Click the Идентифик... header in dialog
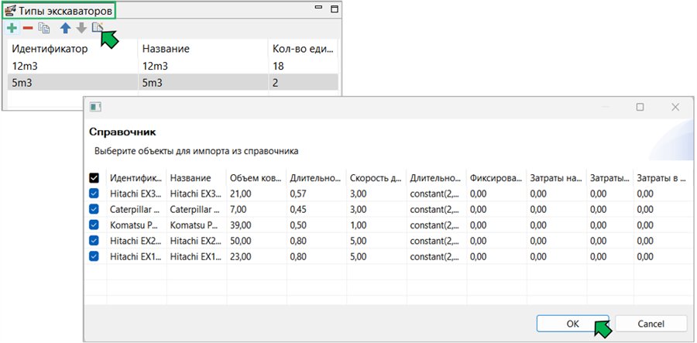Image resolution: width=697 pixels, height=343 pixels. [136, 178]
